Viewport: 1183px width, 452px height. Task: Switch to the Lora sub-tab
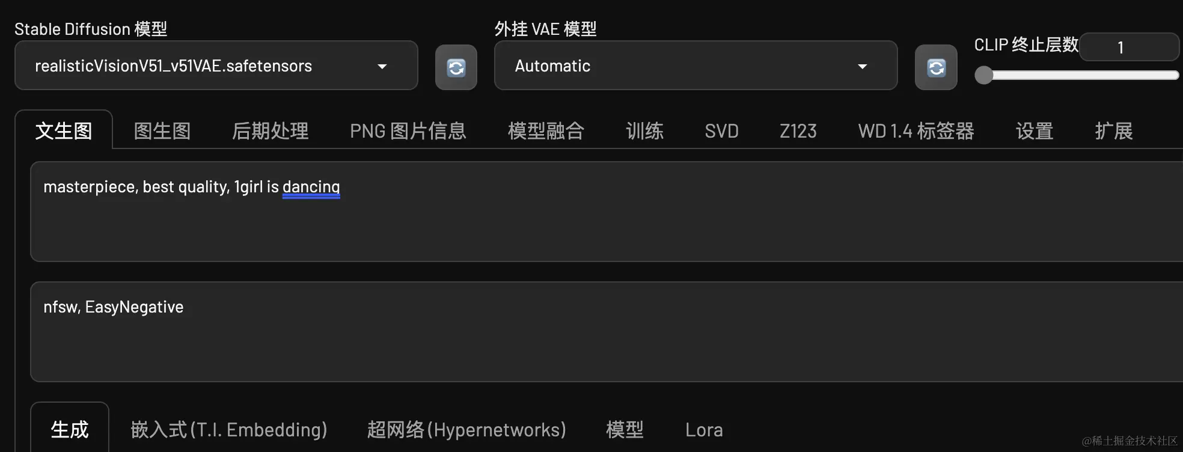pos(704,430)
